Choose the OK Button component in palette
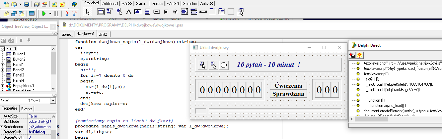This screenshot has width=442, height=139. coord(157,12)
